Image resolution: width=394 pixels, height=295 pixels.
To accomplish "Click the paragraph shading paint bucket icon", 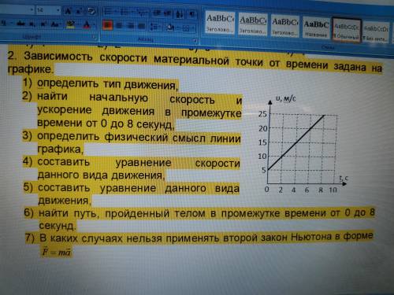I will (171, 27).
